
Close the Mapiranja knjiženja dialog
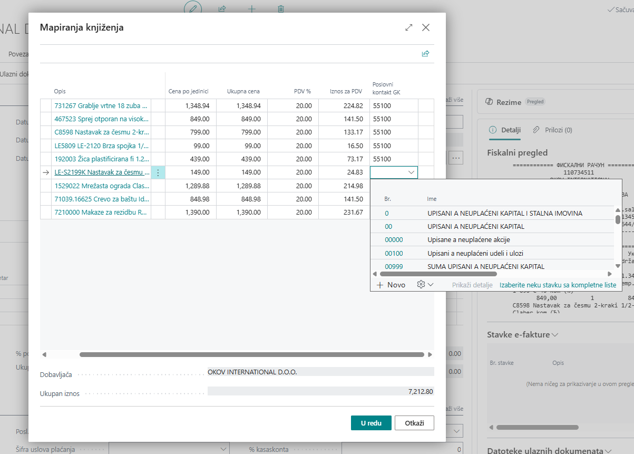pos(426,27)
